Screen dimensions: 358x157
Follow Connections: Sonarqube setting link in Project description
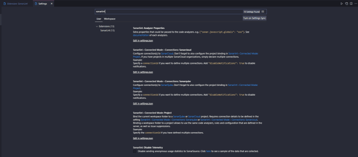point(169,120)
